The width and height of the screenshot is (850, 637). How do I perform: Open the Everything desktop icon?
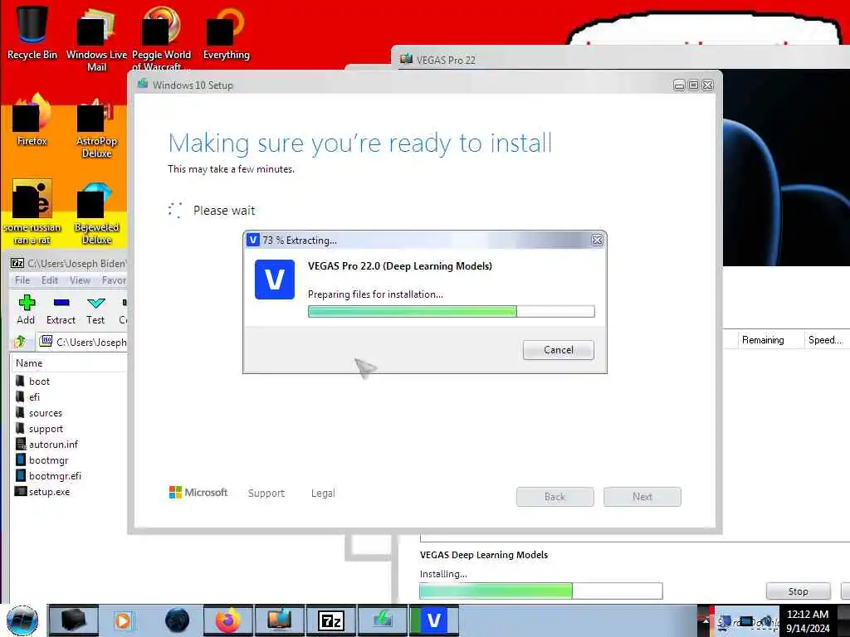tap(226, 32)
